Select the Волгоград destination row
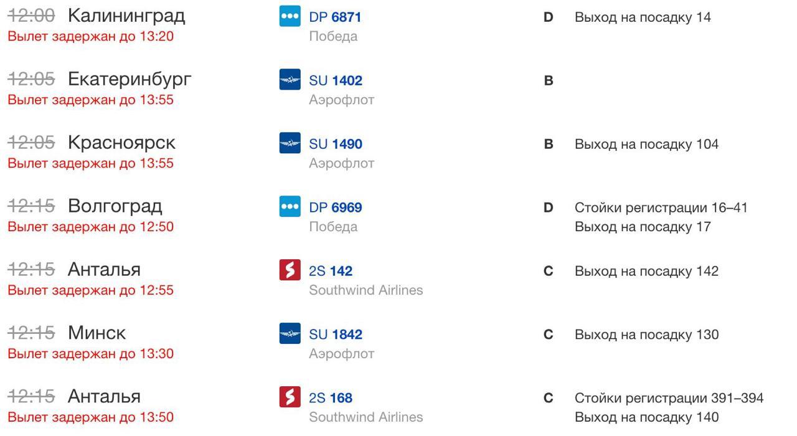The image size is (797, 436). [x=398, y=216]
